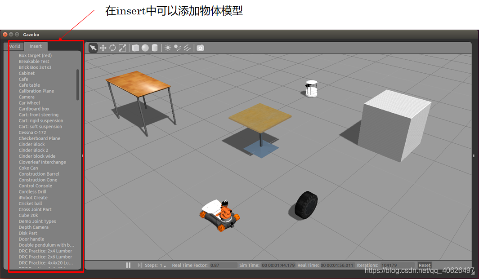Screen dimensions: 479x279
Task: Select the rotate mode tool
Action: tap(112, 48)
